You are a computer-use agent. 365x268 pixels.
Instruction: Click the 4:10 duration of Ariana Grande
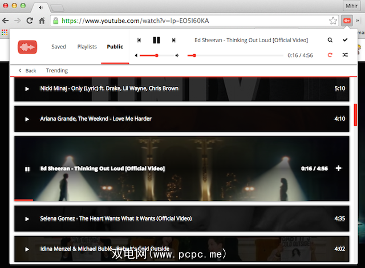340,119
